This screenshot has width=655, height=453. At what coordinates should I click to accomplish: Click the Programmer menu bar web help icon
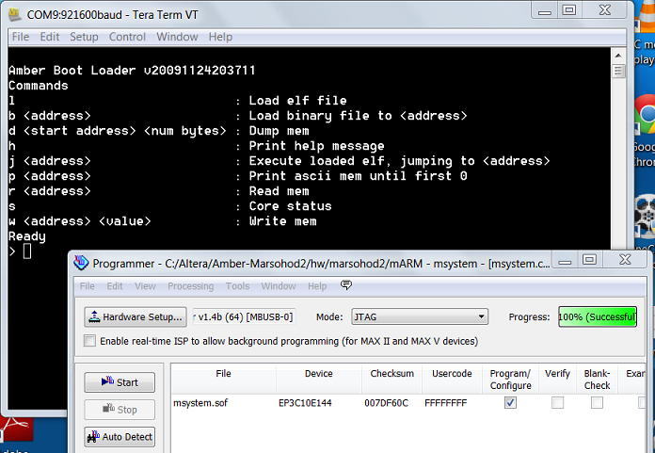pyautogui.click(x=346, y=285)
